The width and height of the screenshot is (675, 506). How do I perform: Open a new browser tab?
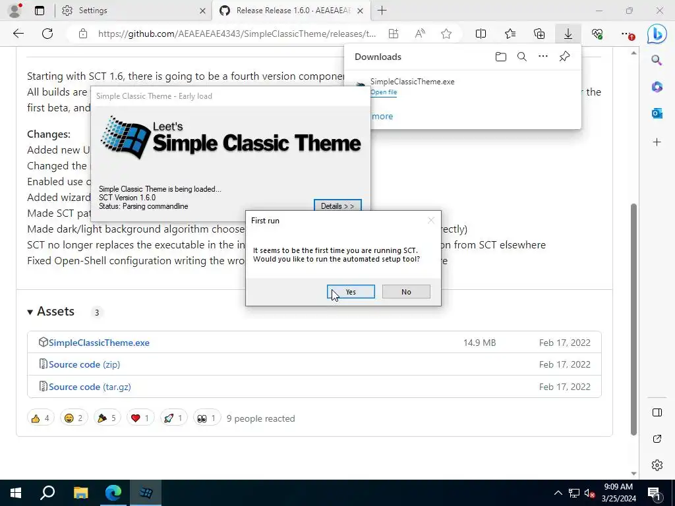click(x=382, y=11)
